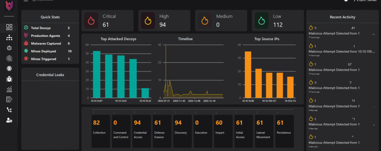Click the 'Top Source IPs' chart title
Screen dimensions: 381x151
(x=266, y=39)
